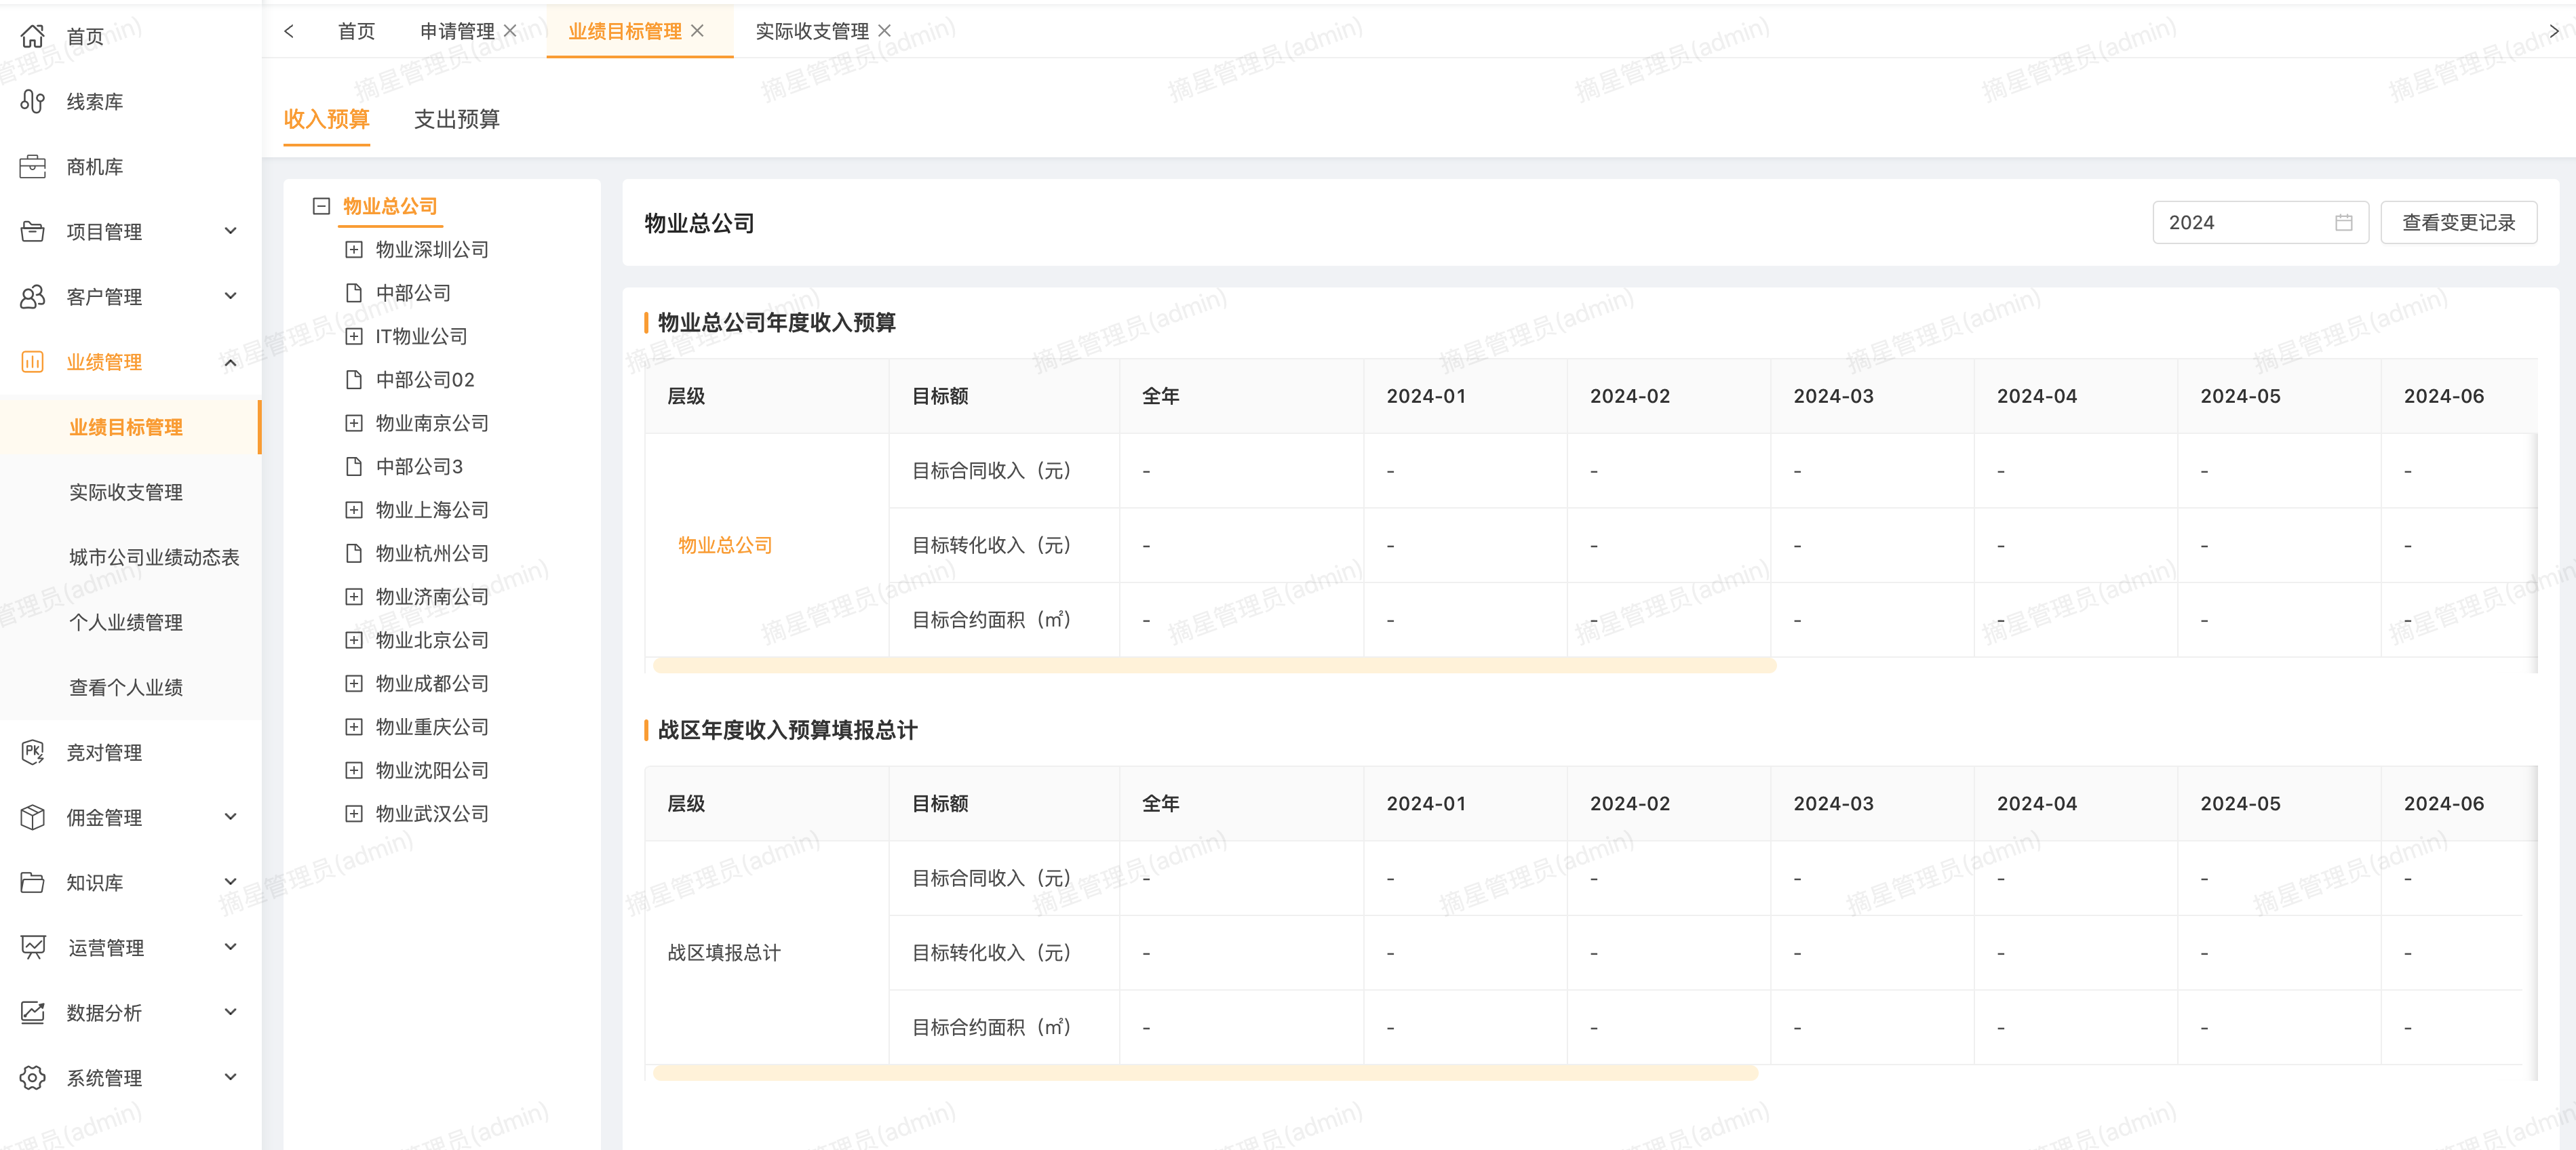Click the 系统管理 gear icon
The image size is (2576, 1150).
click(33, 1077)
